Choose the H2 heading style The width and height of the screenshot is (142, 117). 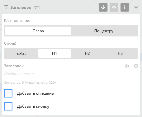[87, 53]
